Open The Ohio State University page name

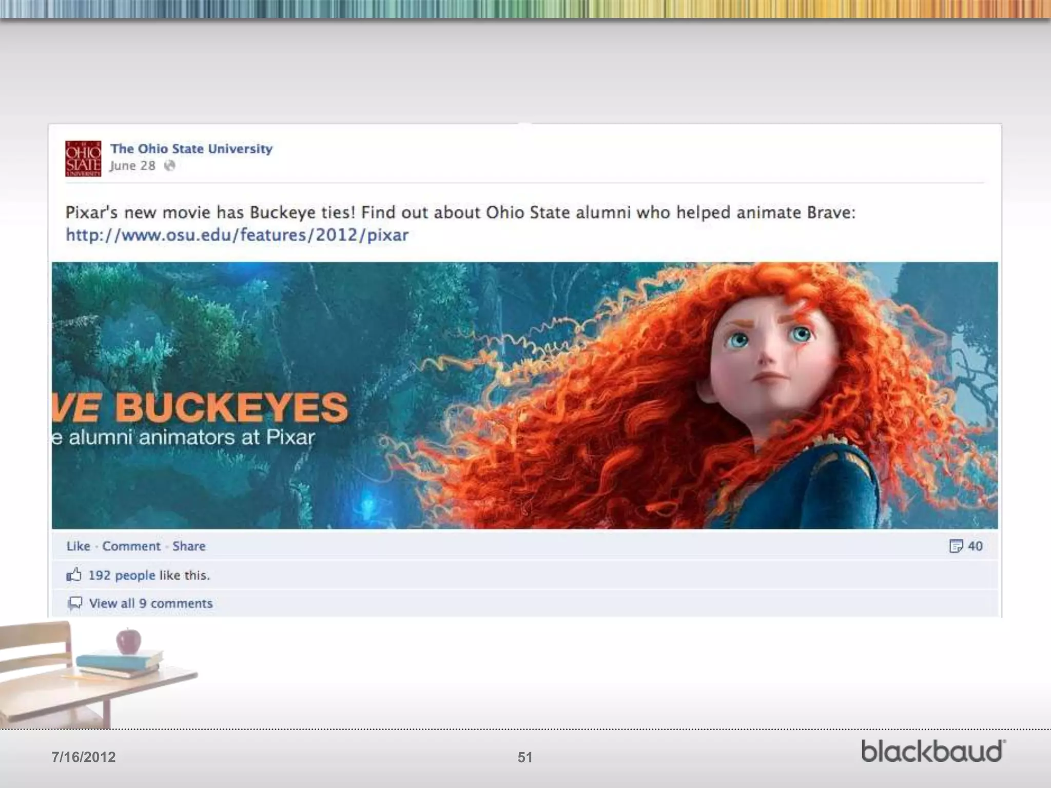(191, 149)
